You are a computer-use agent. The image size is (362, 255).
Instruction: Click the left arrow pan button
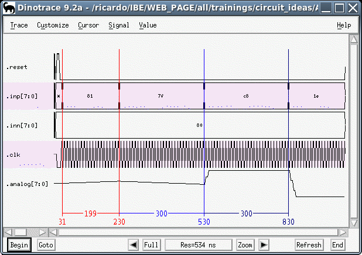tap(134, 244)
